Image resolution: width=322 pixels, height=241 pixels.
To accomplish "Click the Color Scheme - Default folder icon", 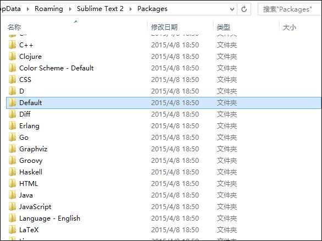I will pos(12,68).
